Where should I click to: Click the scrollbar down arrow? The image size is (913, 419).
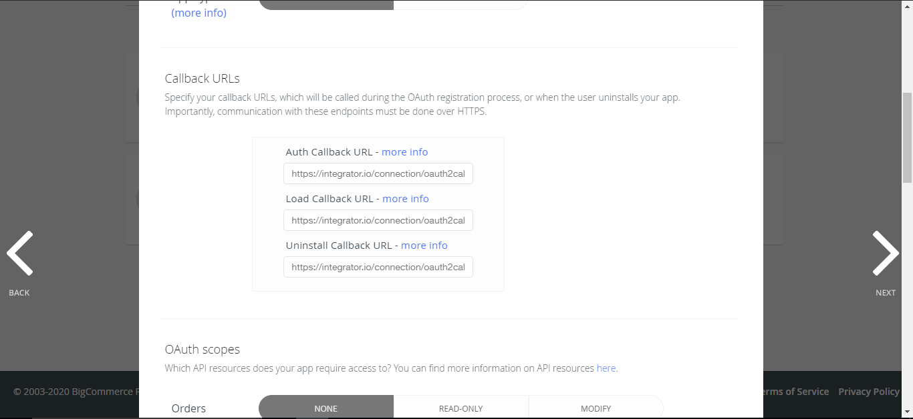907,414
